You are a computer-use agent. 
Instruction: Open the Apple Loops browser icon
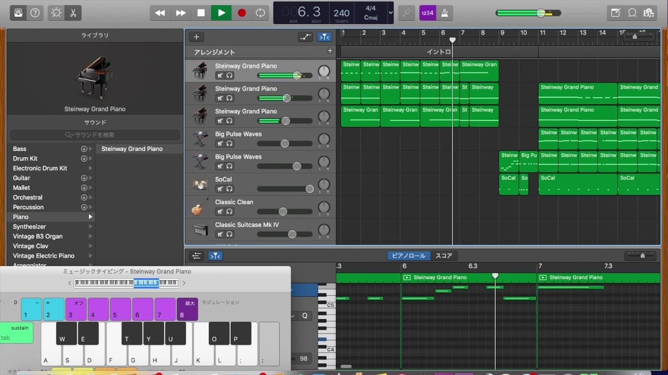pos(632,13)
